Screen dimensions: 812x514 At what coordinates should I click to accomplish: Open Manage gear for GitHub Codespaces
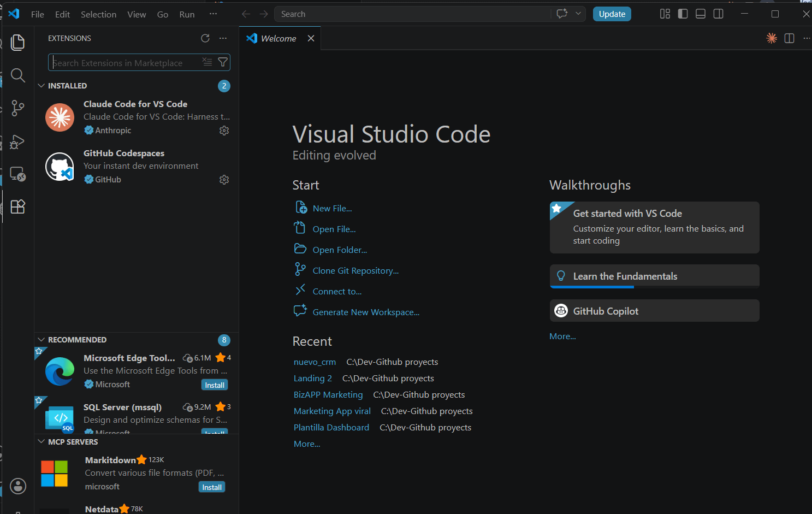click(x=224, y=180)
